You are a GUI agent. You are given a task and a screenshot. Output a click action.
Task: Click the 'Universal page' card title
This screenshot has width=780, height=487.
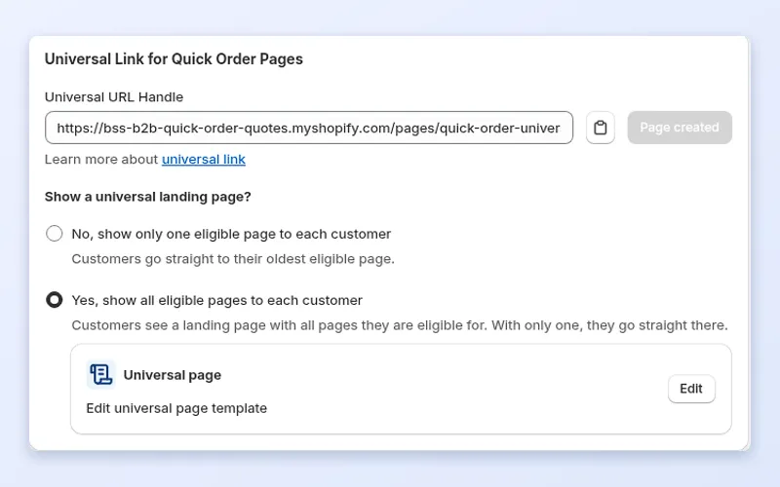(x=173, y=375)
